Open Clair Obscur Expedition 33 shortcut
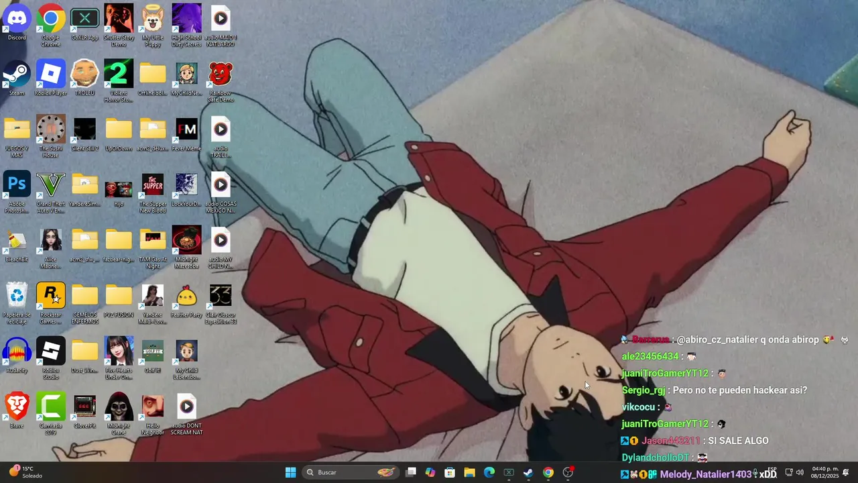Screen dimensions: 858x483 [x=221, y=303]
